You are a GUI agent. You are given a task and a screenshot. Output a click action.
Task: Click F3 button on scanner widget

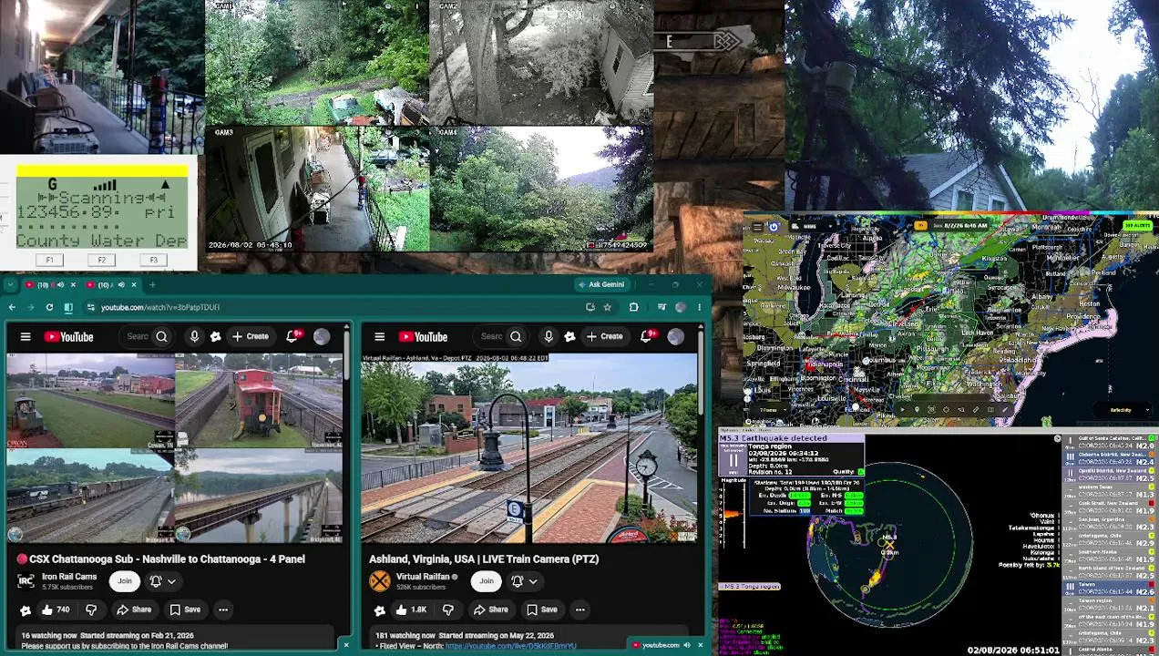pyautogui.click(x=153, y=260)
